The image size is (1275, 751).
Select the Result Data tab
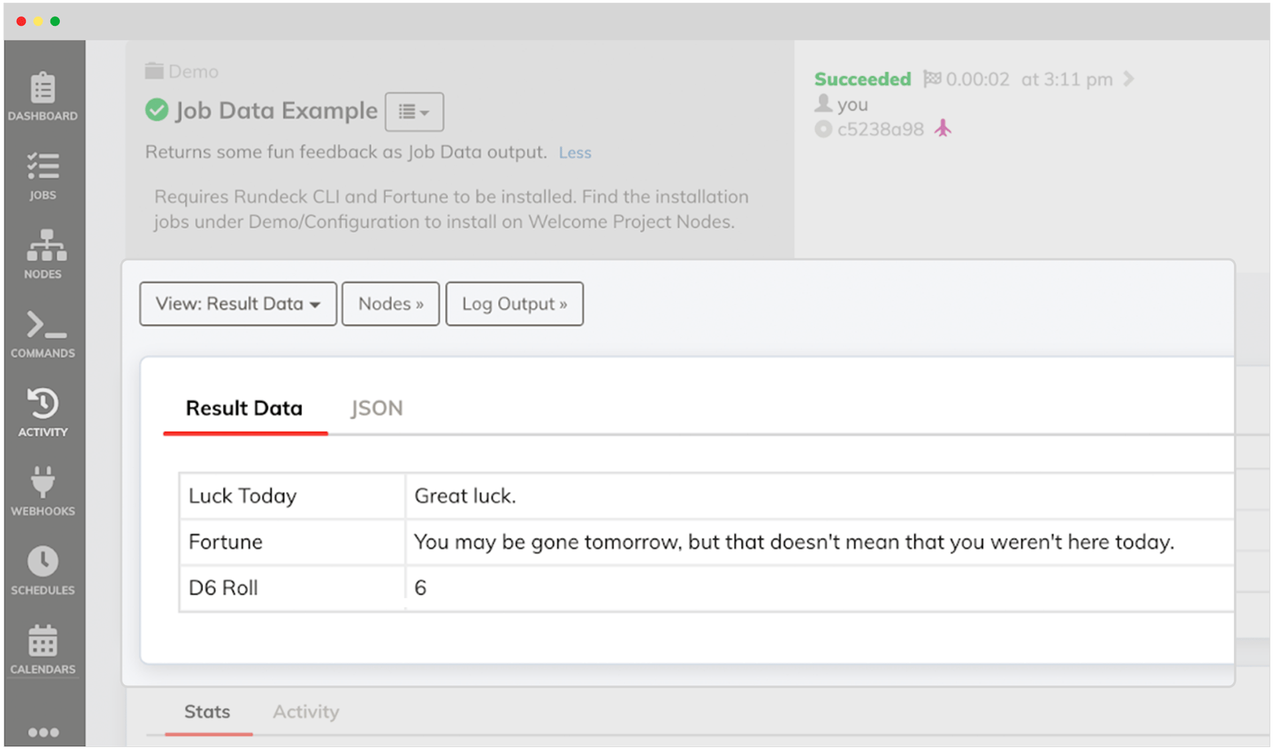coord(244,408)
